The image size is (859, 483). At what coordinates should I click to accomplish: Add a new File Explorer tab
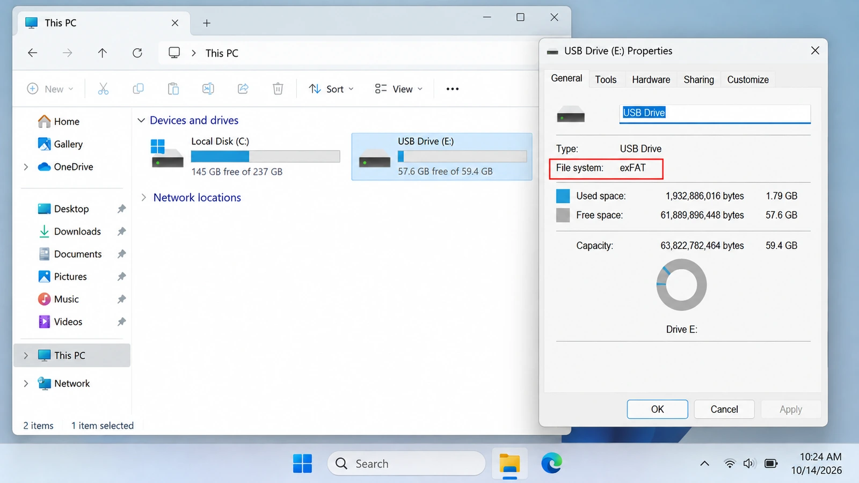(207, 23)
